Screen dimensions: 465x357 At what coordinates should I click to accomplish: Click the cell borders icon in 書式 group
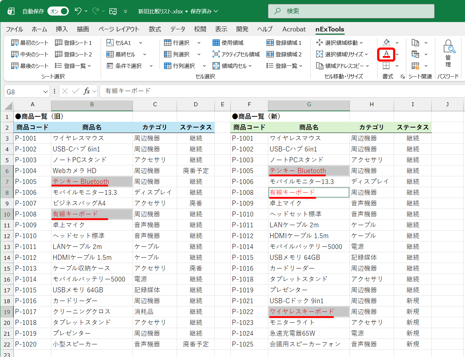pos(386,66)
